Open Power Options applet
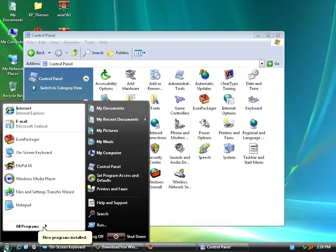The height and width of the screenshot is (252, 336). 204,129
